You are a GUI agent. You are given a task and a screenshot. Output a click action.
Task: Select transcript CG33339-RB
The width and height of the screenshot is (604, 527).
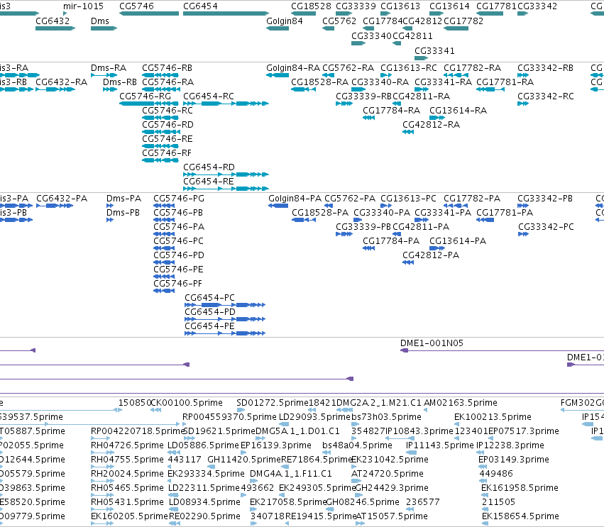[x=344, y=104]
